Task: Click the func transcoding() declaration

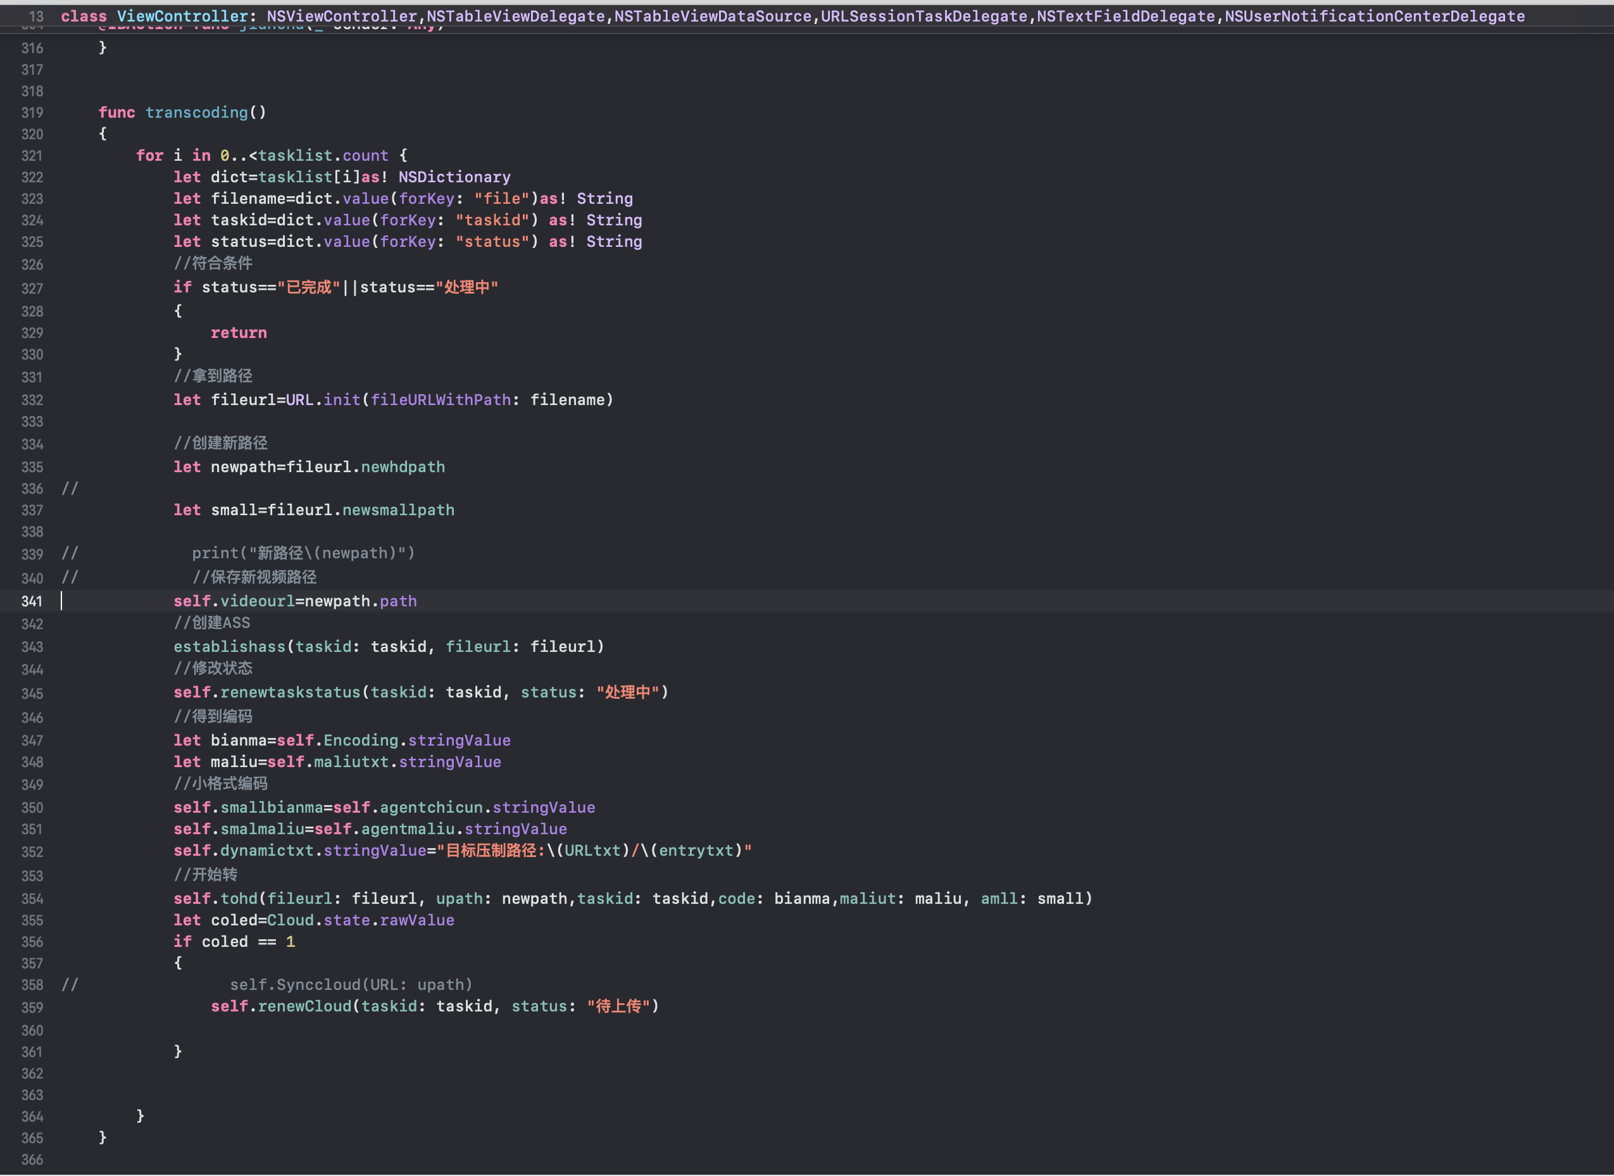Action: (x=182, y=113)
